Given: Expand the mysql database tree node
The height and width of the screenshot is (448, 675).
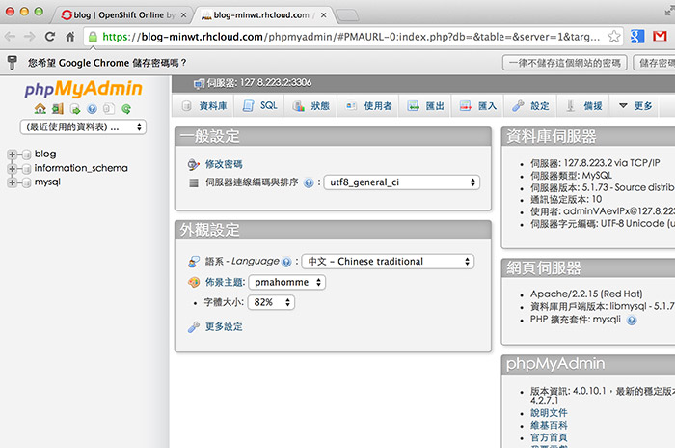Looking at the screenshot, I should click(x=12, y=182).
